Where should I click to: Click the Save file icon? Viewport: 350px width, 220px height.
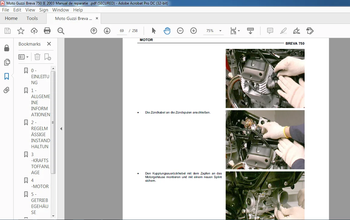coord(7,31)
